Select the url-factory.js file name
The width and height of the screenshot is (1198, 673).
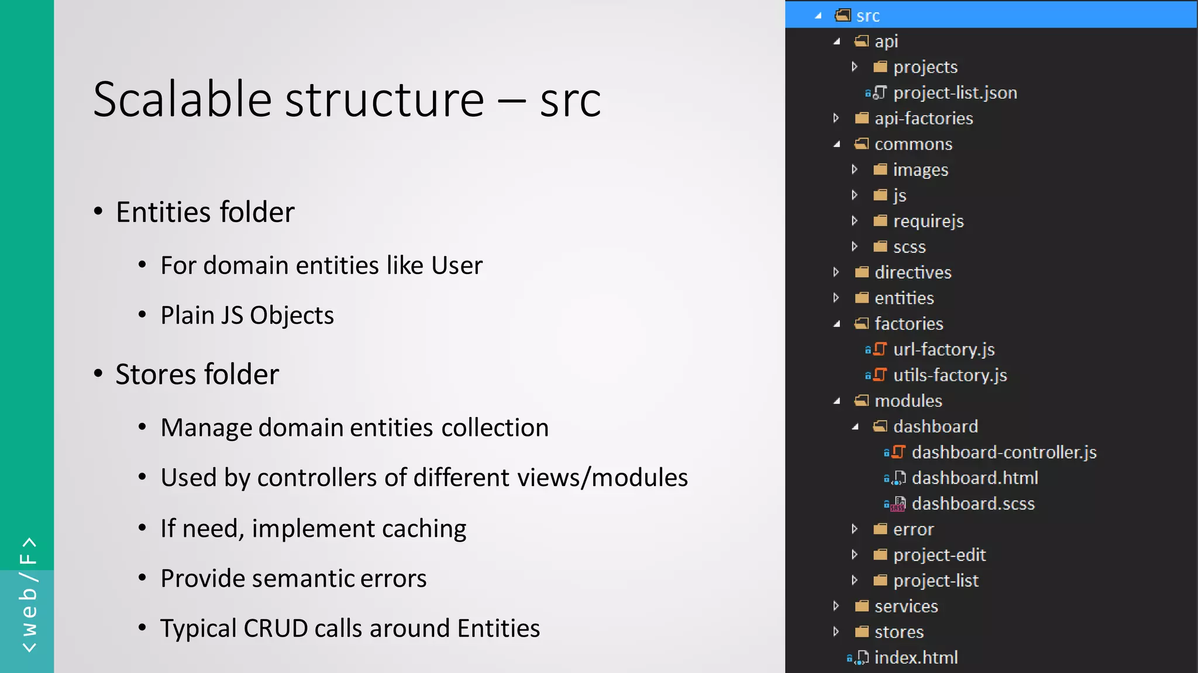click(944, 350)
